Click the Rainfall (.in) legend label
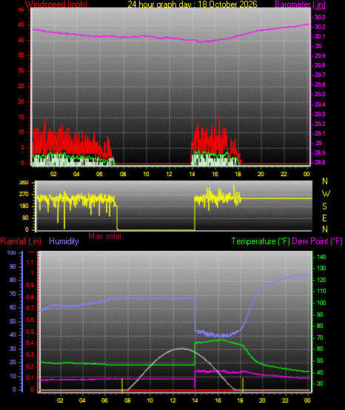345x410 pixels. (21, 241)
